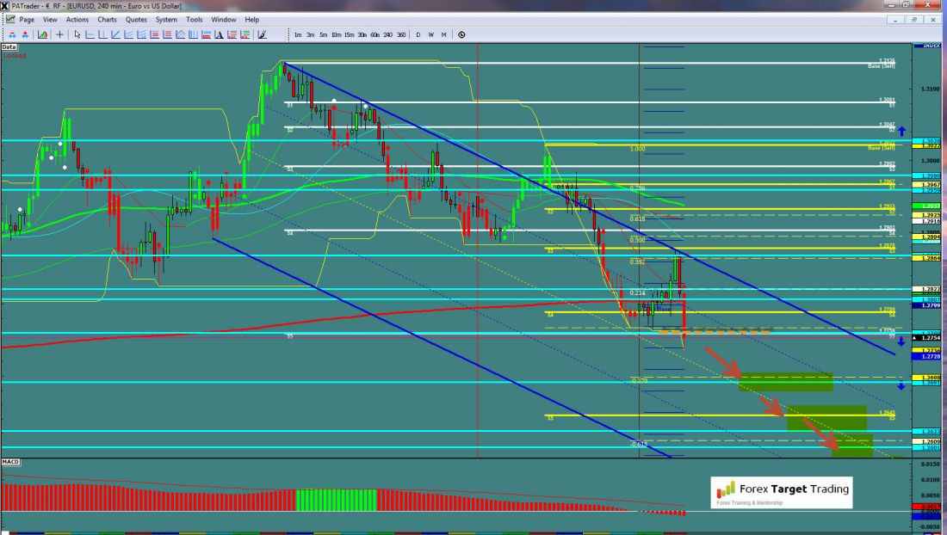Click the clock icon in the toolbar
Image resolution: width=947 pixels, height=535 pixels.
(x=461, y=34)
